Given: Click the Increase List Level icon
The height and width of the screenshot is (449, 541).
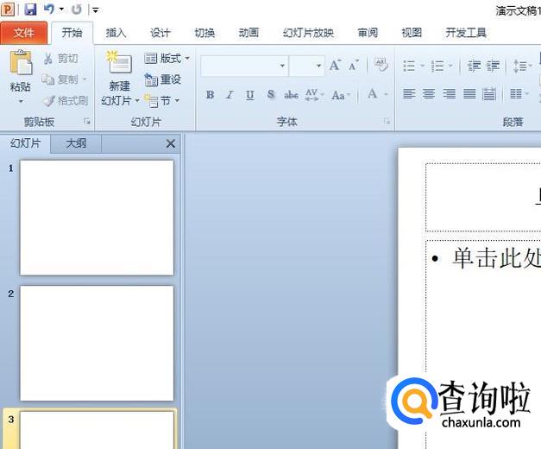Looking at the screenshot, I should [x=493, y=66].
